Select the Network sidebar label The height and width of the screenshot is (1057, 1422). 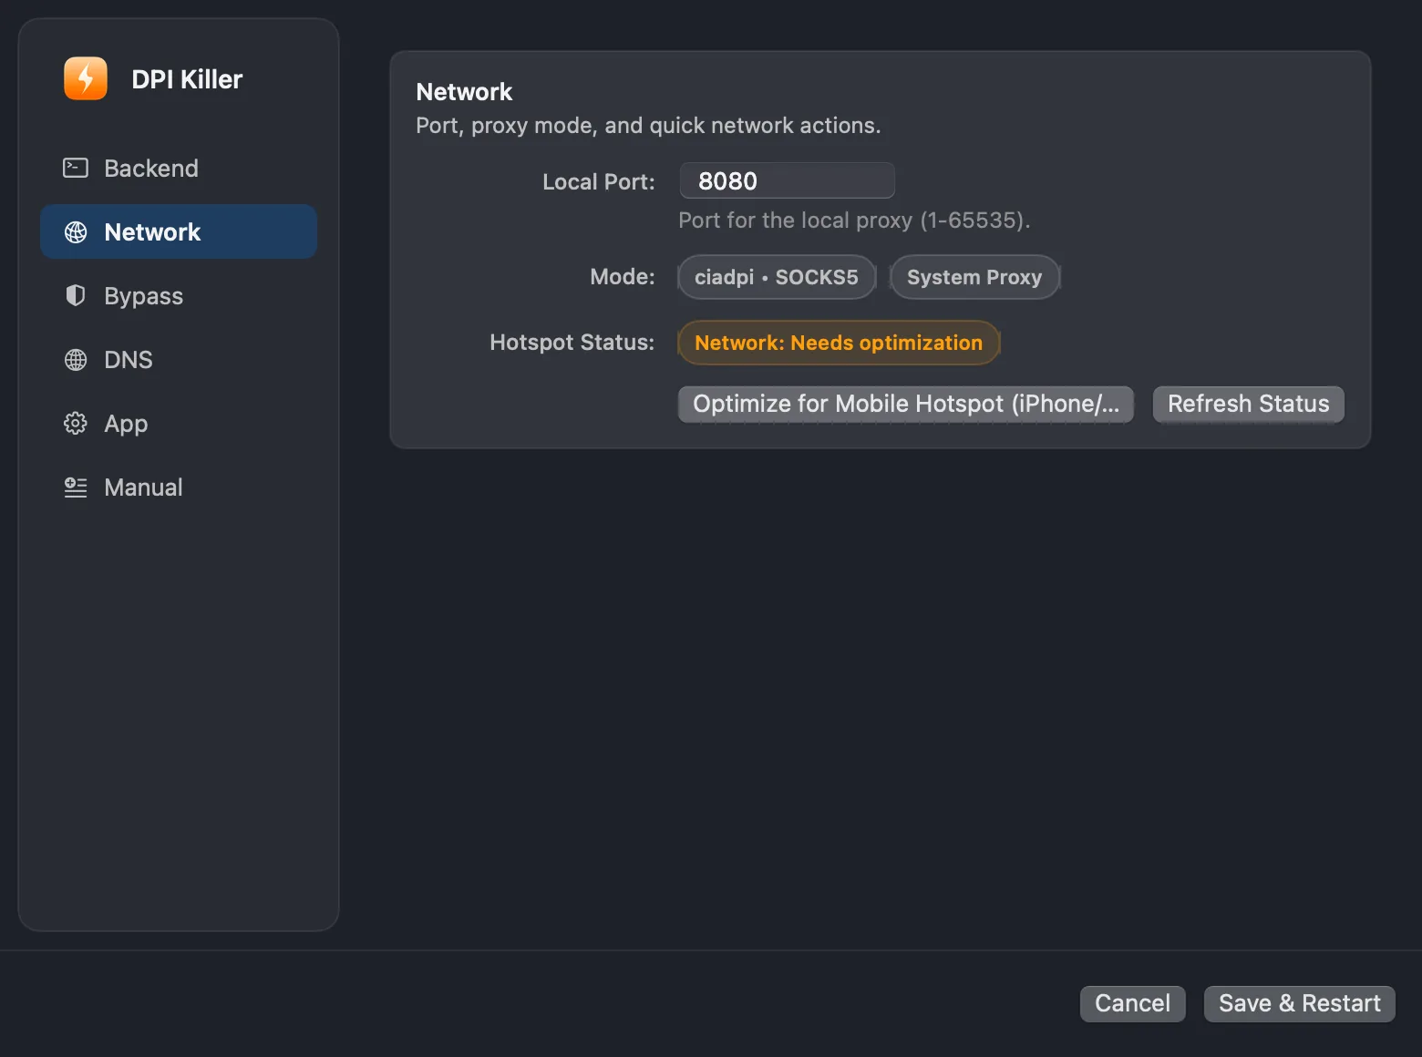click(152, 232)
